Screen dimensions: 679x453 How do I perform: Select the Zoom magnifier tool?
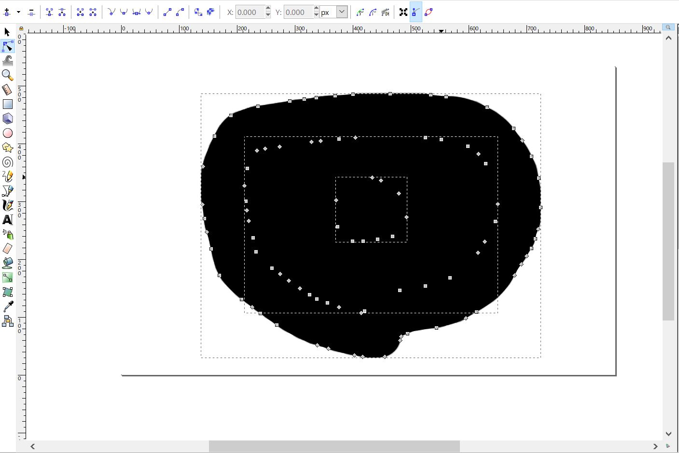[7, 75]
